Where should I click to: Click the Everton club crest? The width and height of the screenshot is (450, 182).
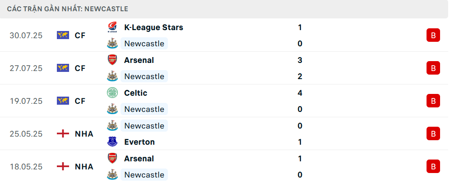(112, 142)
